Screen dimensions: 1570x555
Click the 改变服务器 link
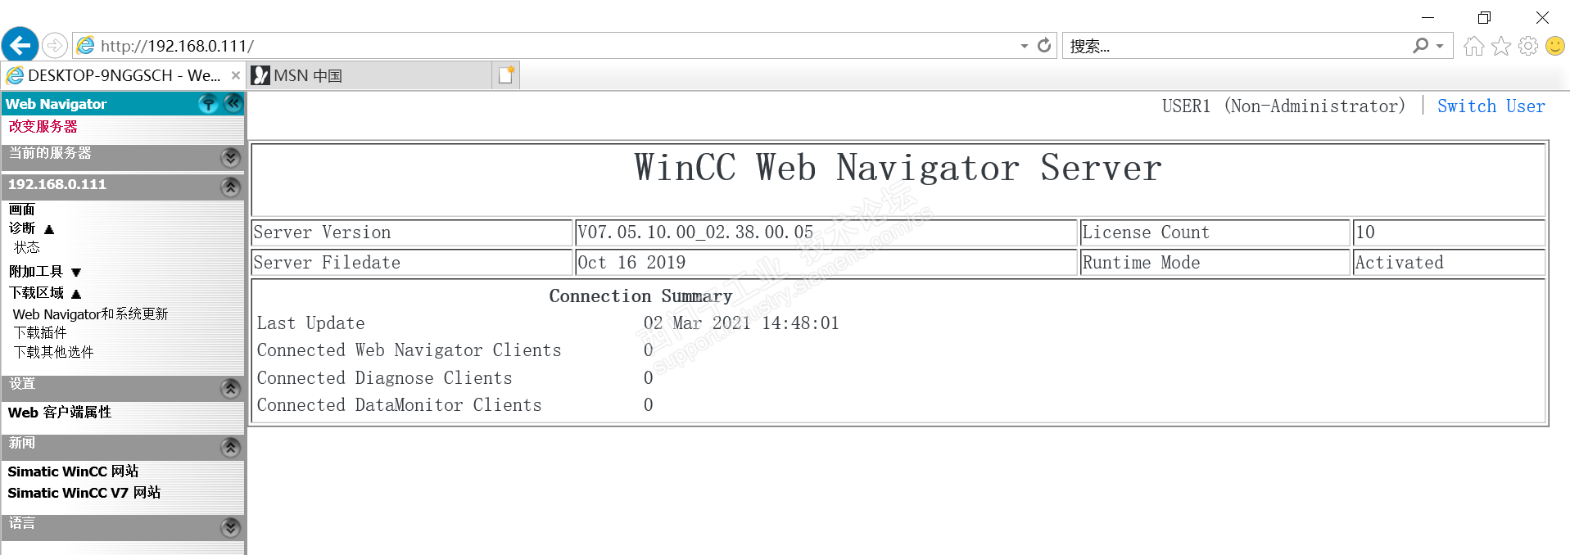tap(43, 126)
